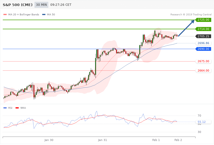Click the MA 20 + Bollinger Bands legend label
This screenshot has height=145, width=214.
[24, 14]
